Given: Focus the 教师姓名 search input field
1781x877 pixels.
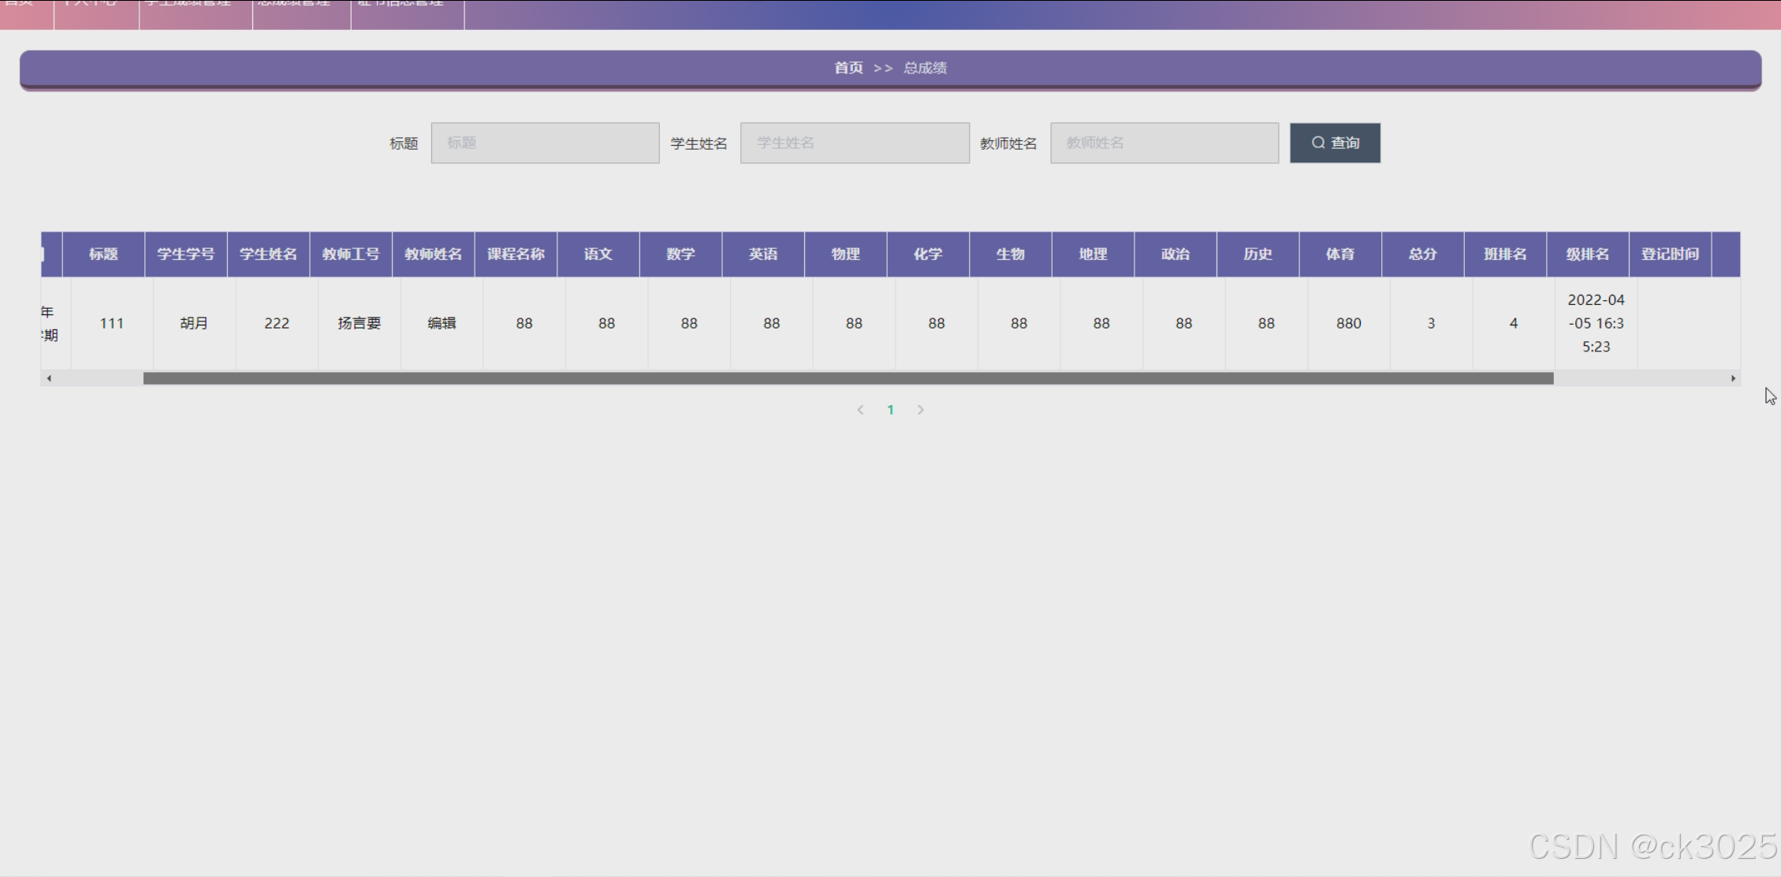Looking at the screenshot, I should 1164,143.
